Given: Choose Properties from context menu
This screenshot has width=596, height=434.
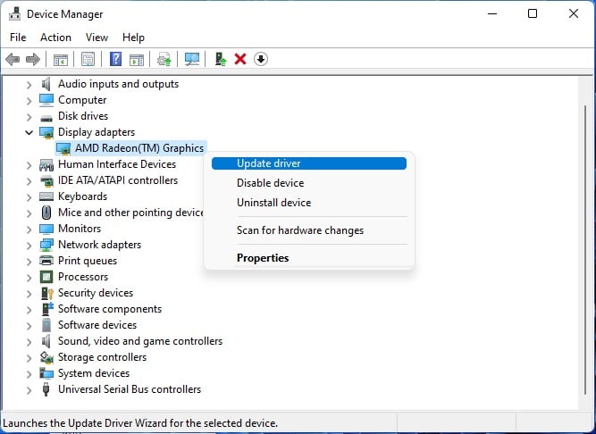Looking at the screenshot, I should tap(309, 258).
